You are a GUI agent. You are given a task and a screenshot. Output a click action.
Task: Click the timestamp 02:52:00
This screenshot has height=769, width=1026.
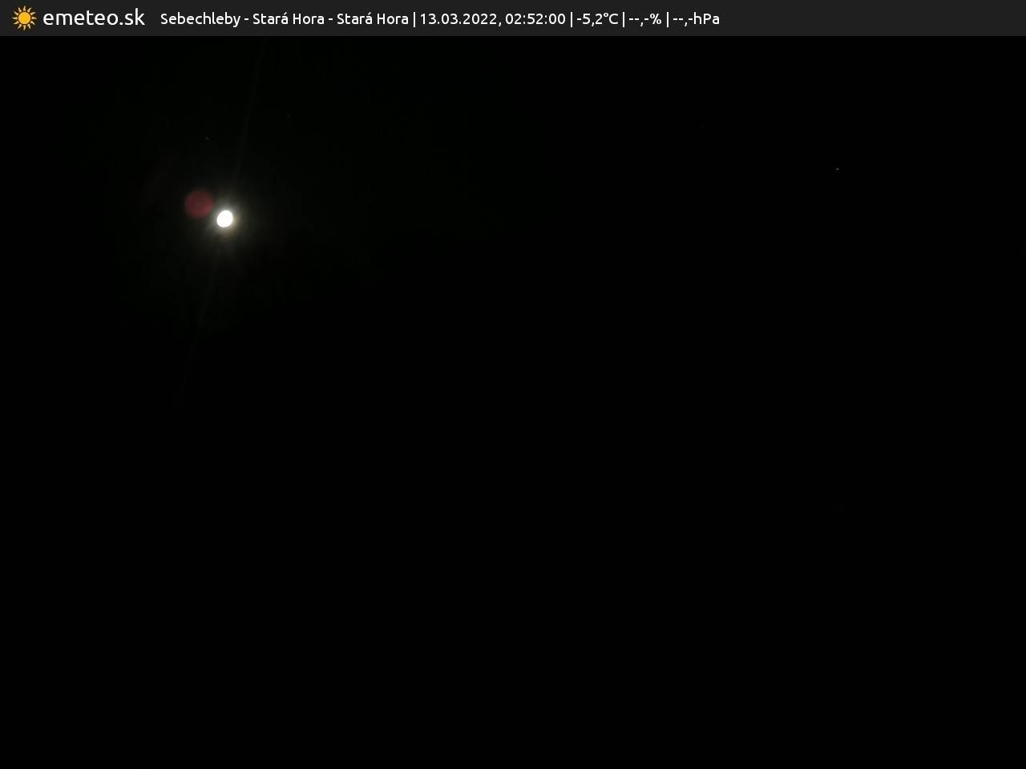tap(535, 18)
